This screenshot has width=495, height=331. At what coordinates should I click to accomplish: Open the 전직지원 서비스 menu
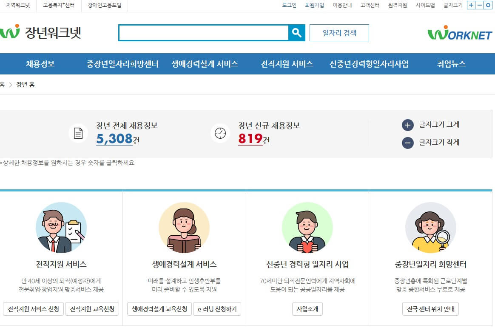[286, 63]
